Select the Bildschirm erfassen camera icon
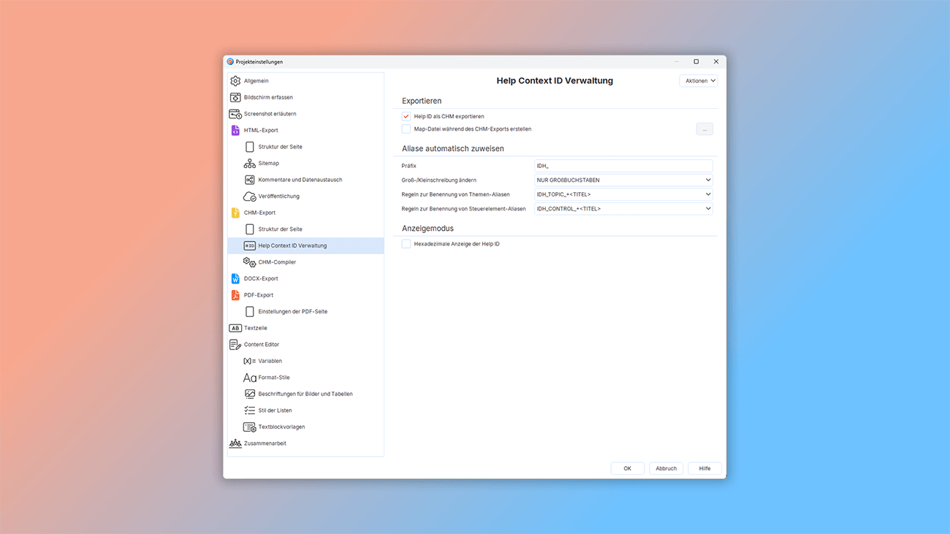The height and width of the screenshot is (534, 950). (235, 97)
